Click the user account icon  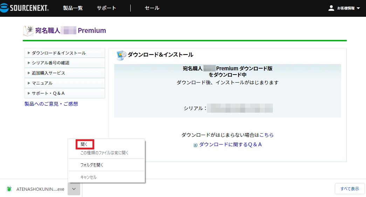(x=331, y=8)
